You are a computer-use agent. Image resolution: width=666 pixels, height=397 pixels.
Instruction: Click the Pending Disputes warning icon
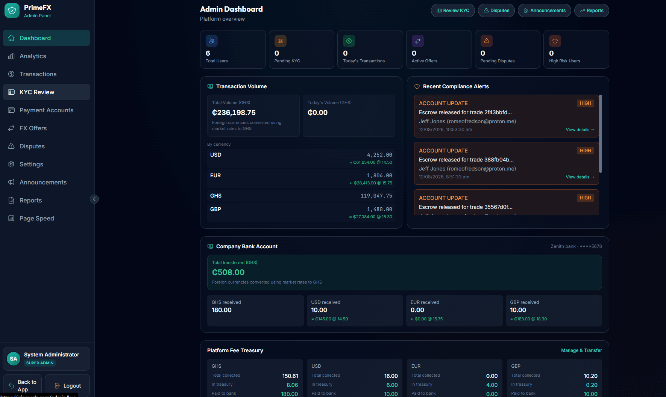click(487, 41)
